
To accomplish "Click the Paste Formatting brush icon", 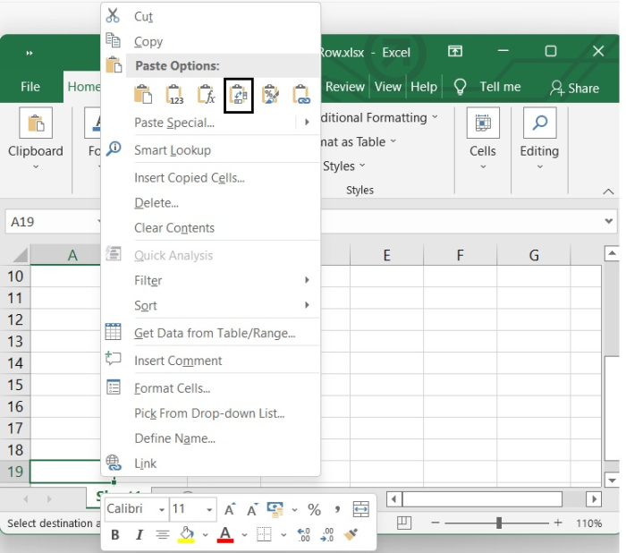I will [270, 94].
